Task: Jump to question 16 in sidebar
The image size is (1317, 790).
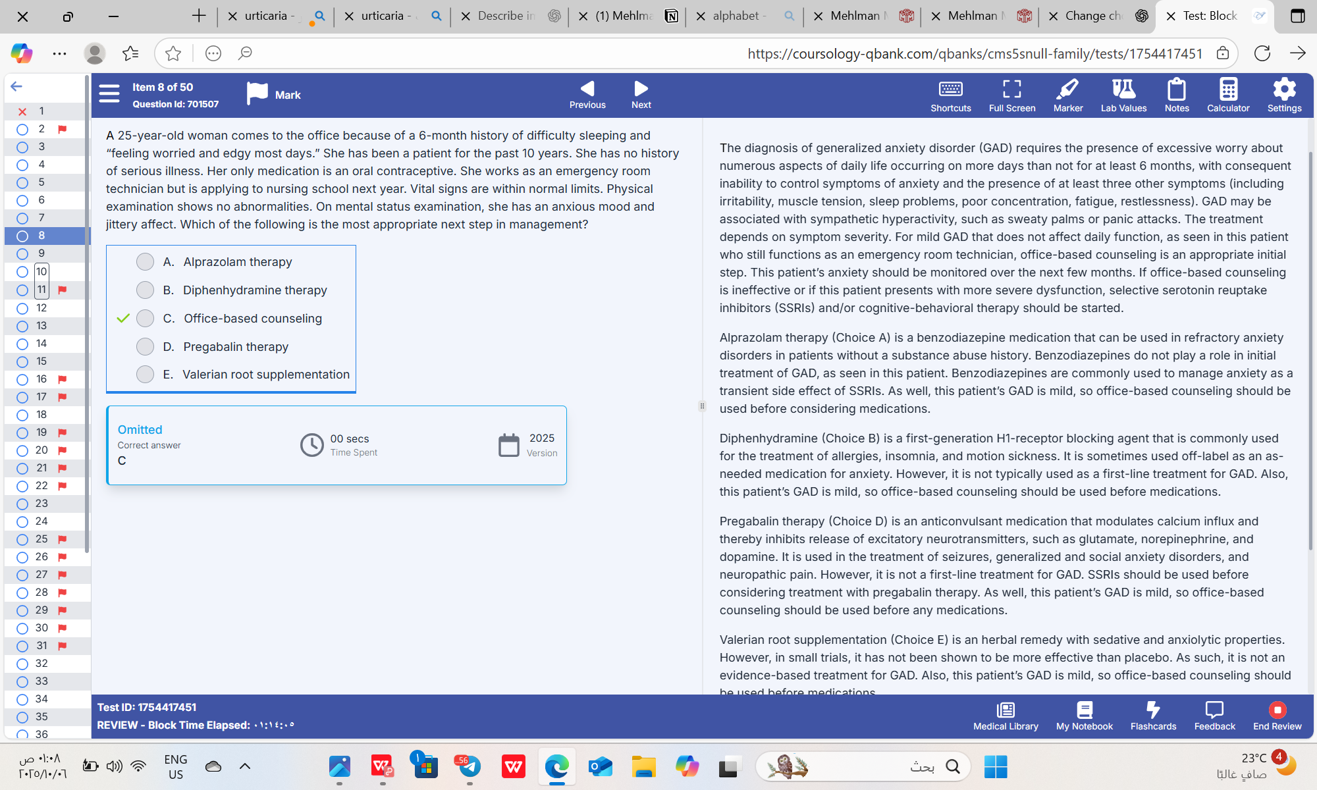Action: [x=41, y=379]
